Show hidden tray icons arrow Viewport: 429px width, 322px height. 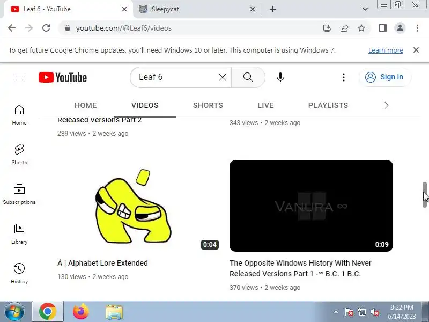point(336,312)
